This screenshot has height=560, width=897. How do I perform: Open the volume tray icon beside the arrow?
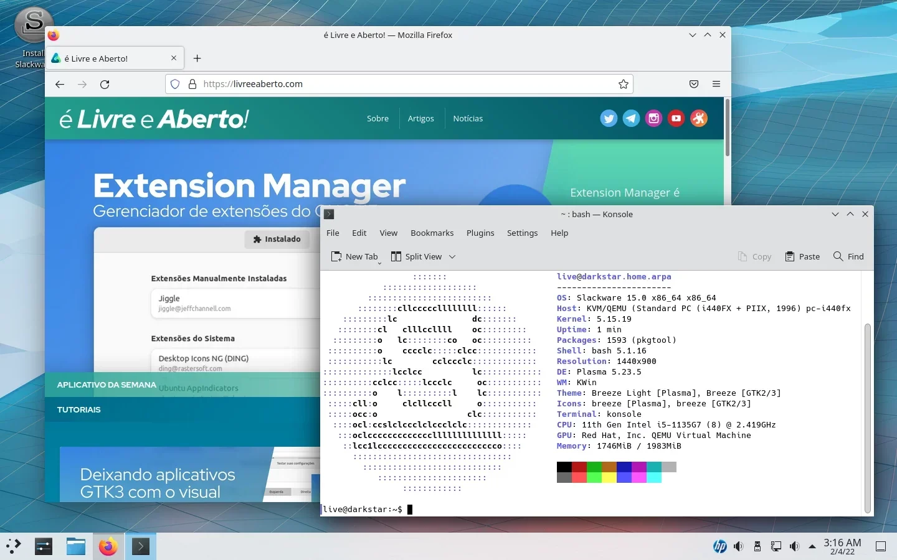click(x=794, y=546)
